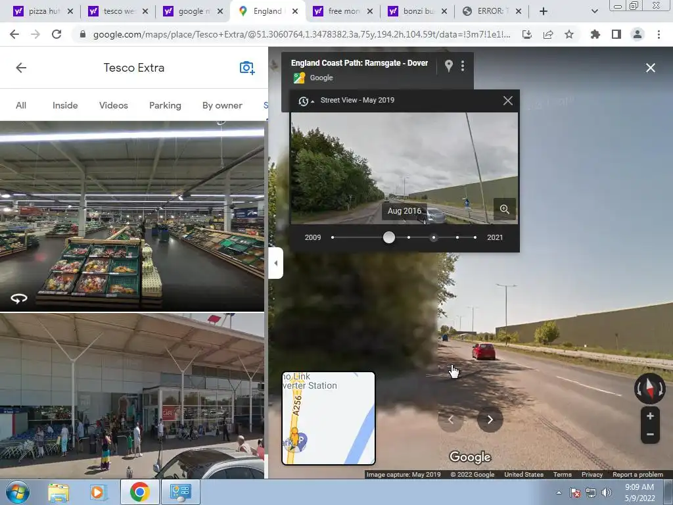Image resolution: width=673 pixels, height=505 pixels.
Task: Expand the time travel clock dropdown
Action: [306, 101]
